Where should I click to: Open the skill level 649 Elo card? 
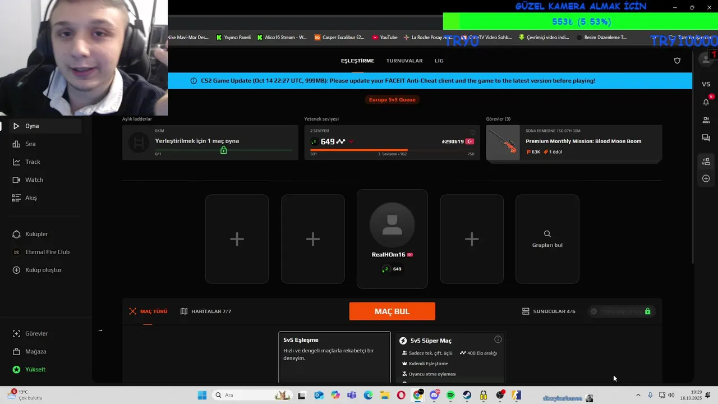tap(392, 143)
